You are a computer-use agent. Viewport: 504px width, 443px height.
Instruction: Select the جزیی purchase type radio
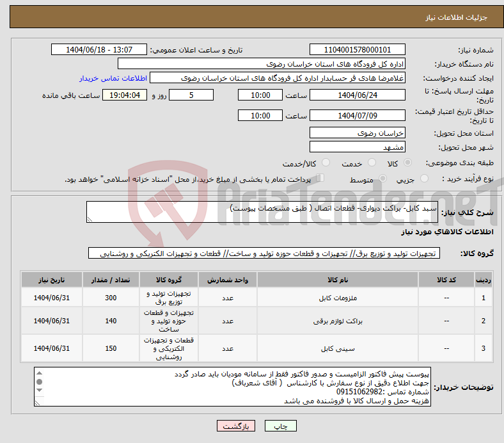tap(424, 178)
